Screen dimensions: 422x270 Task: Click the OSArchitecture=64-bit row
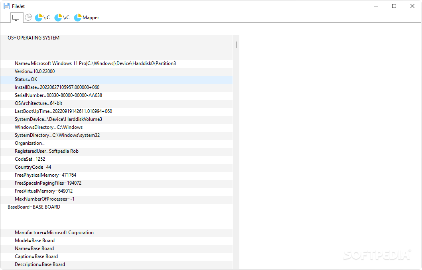pyautogui.click(x=116, y=104)
